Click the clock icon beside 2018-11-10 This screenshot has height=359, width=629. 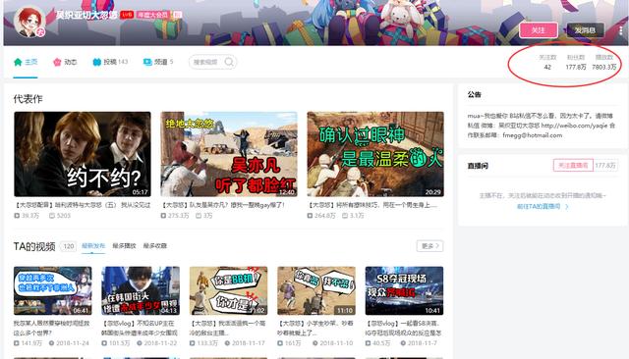(x=314, y=343)
